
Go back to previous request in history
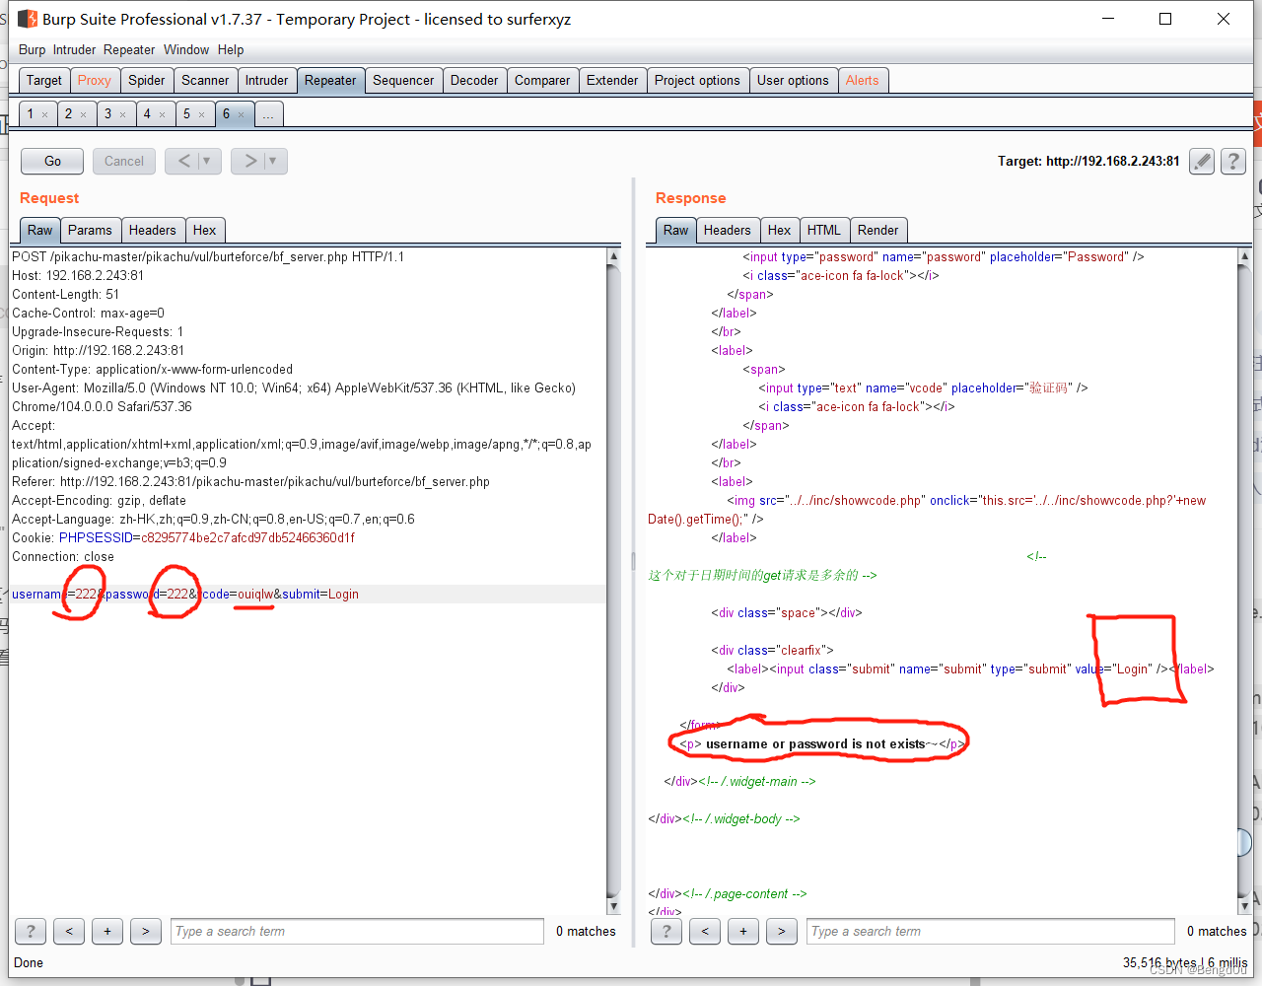(184, 161)
